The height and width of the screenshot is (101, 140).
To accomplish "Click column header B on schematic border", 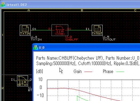I will click(x=82, y=10).
